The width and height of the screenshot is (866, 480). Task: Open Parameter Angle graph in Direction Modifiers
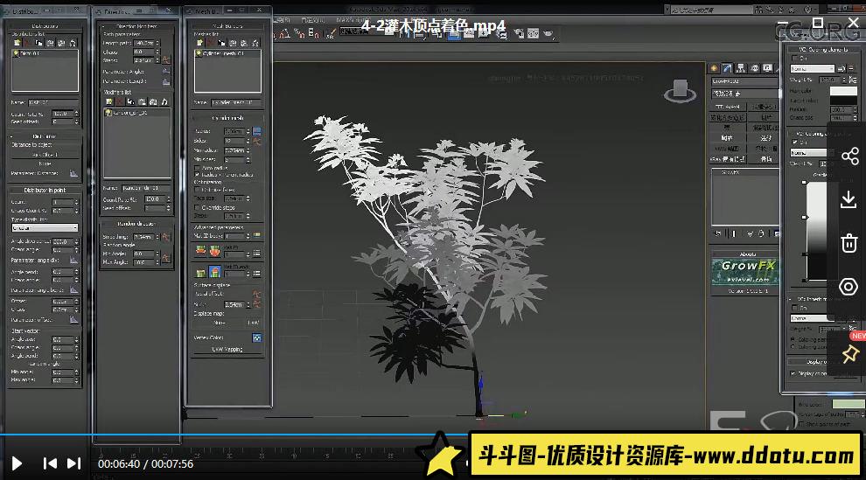click(x=165, y=71)
